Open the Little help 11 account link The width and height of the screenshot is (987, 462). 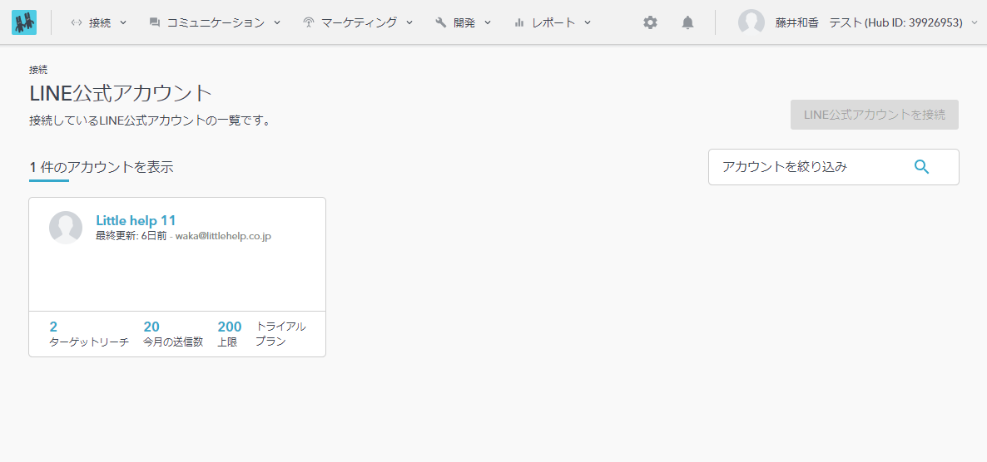[x=136, y=220]
